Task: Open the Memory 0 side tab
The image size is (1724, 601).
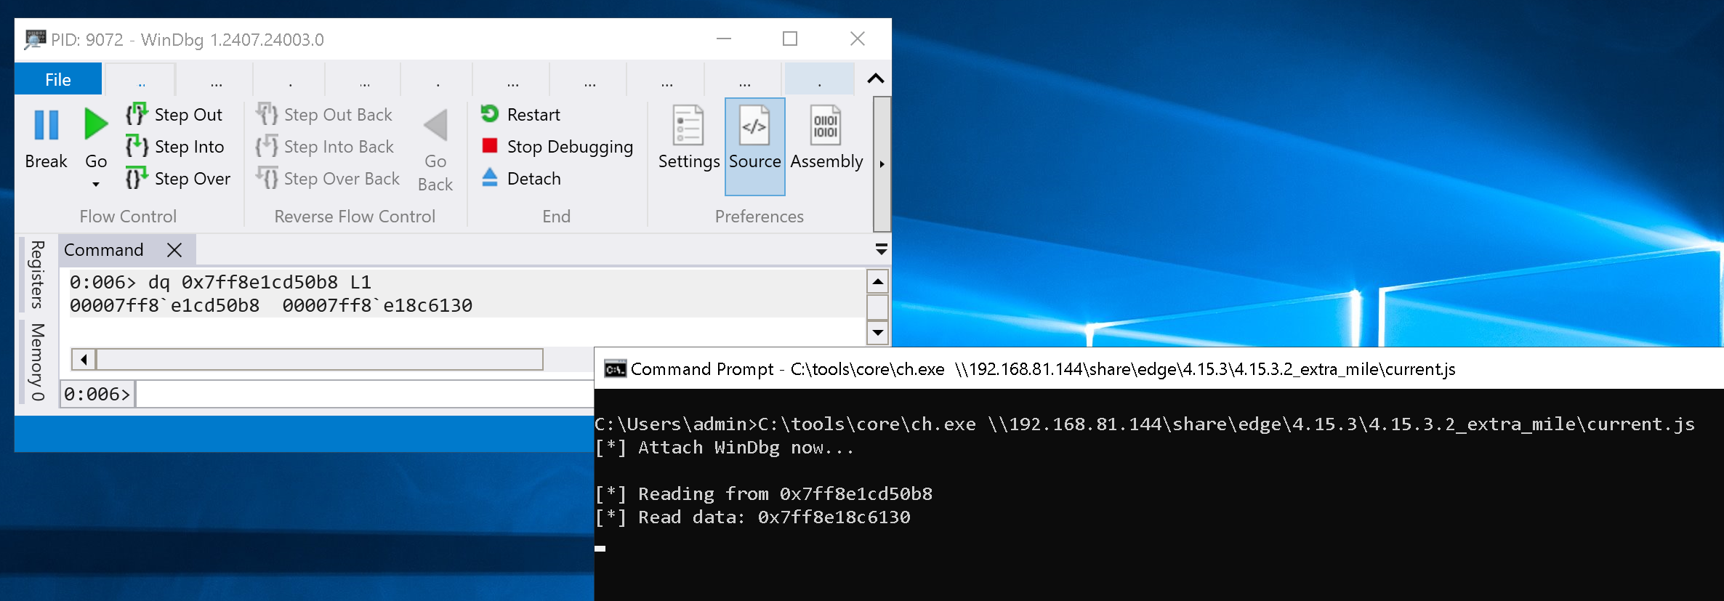Action: coord(38,362)
